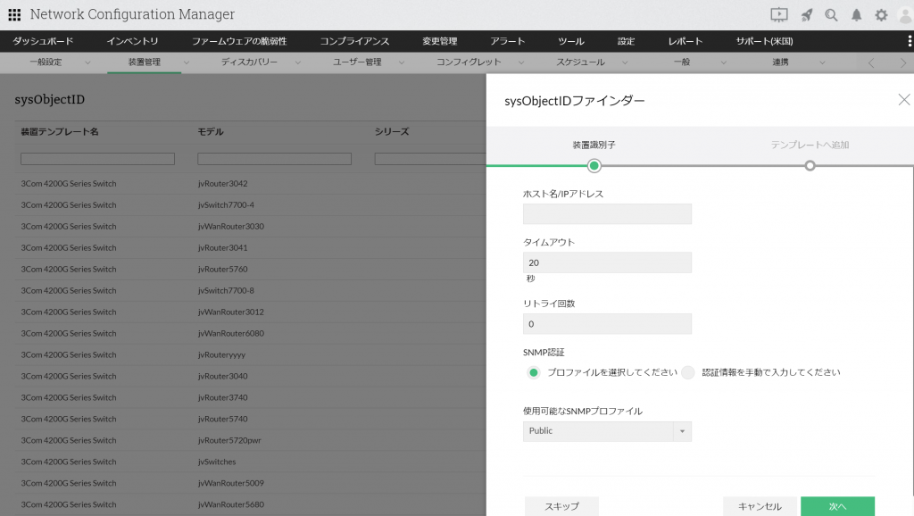This screenshot has height=516, width=914.
Task: Click the テンプレートへ追加 step on the progress bar
Action: click(x=809, y=165)
